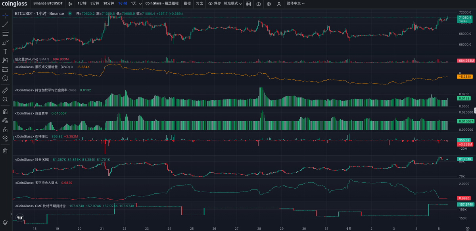The image size is (476, 231).
Task: Select the CME 比特币期货持仓 indicator legend
Action: tap(40, 206)
